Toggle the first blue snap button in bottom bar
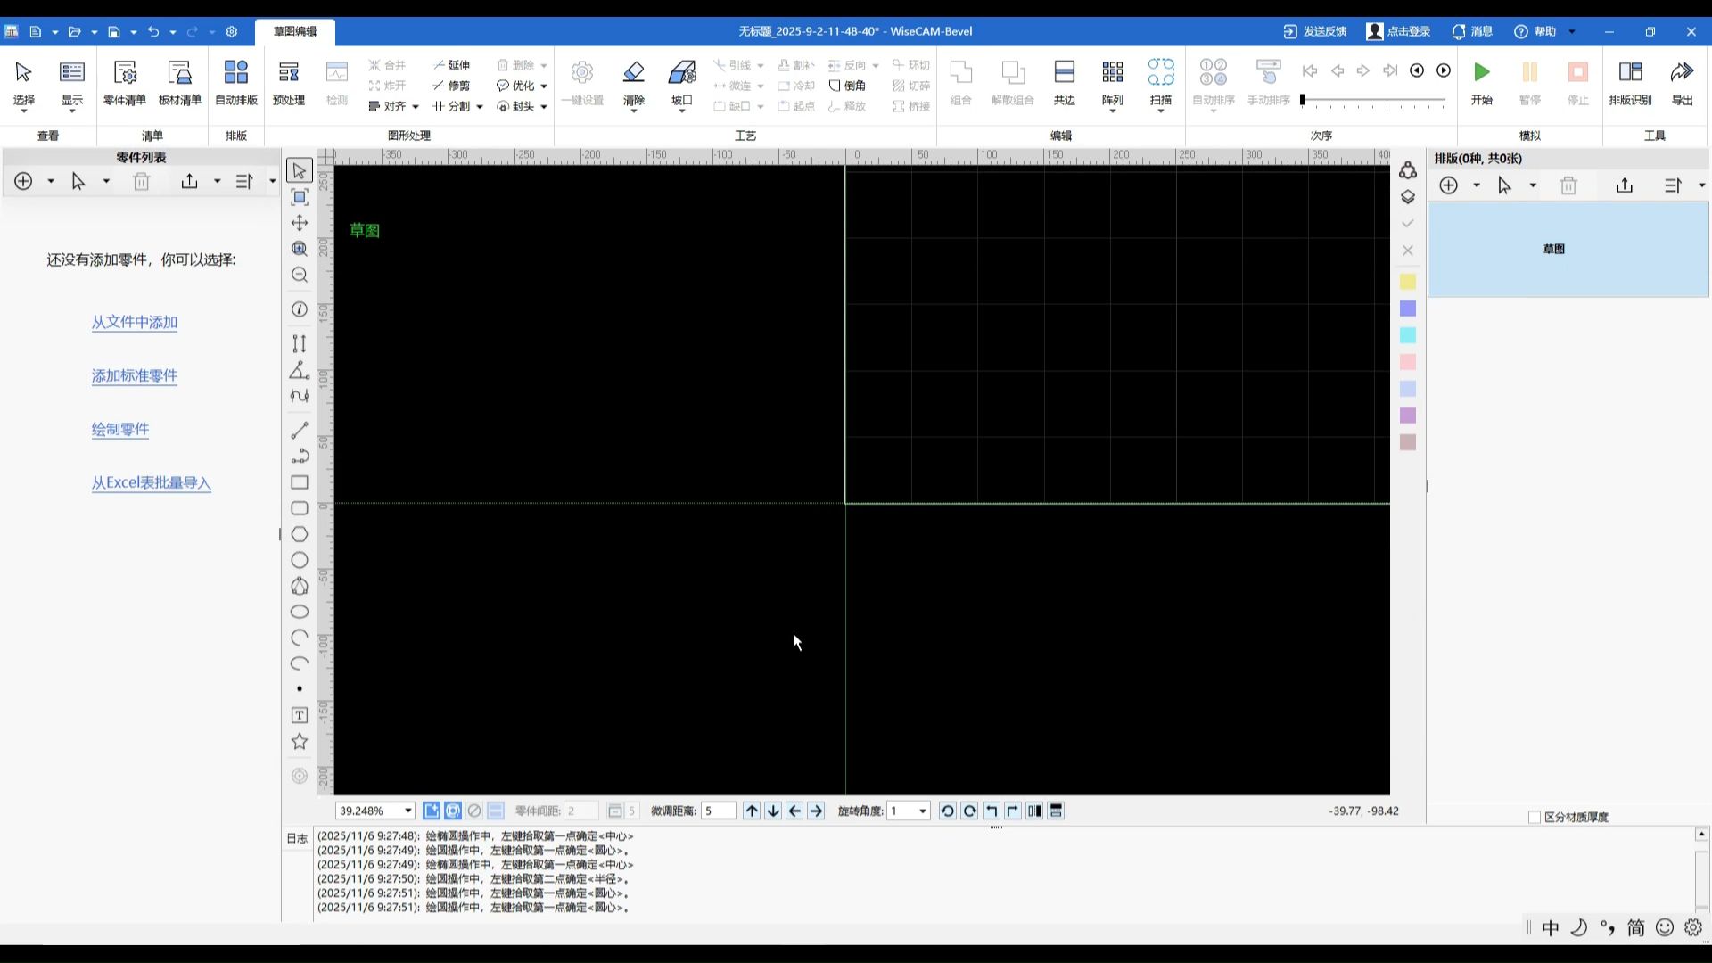Image resolution: width=1712 pixels, height=963 pixels. click(432, 811)
